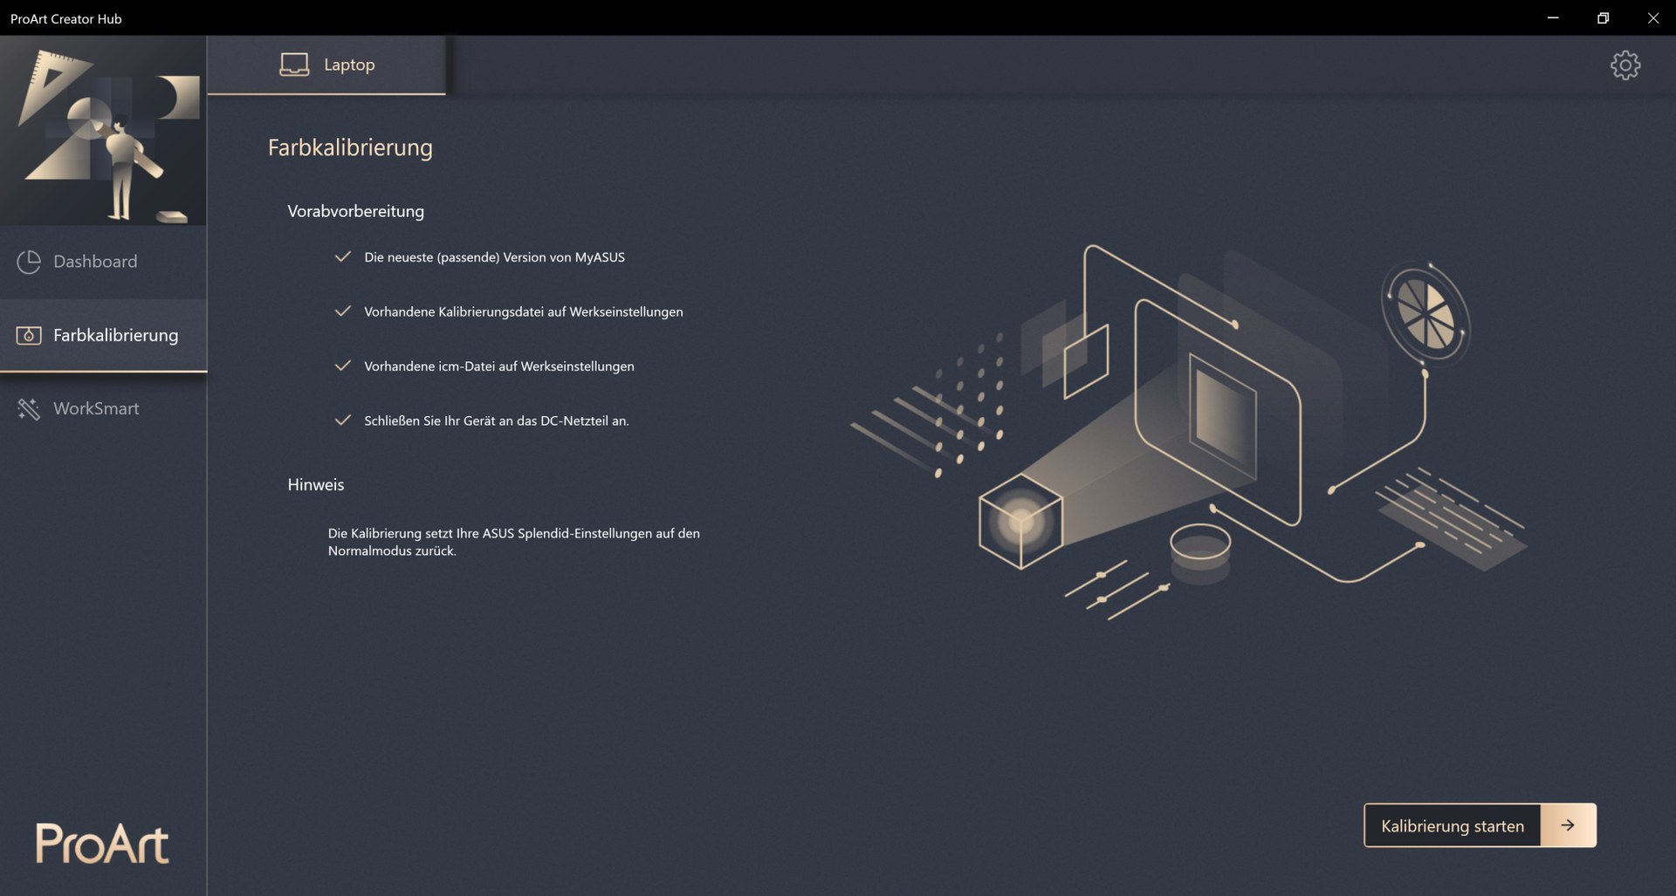Open the settings gear icon
The width and height of the screenshot is (1676, 896).
[x=1625, y=65]
